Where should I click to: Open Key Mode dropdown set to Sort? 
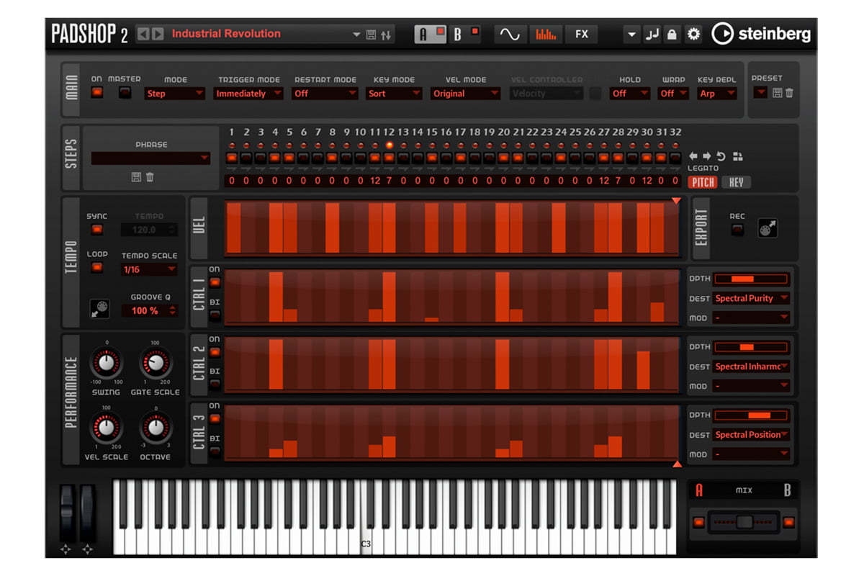coord(394,94)
